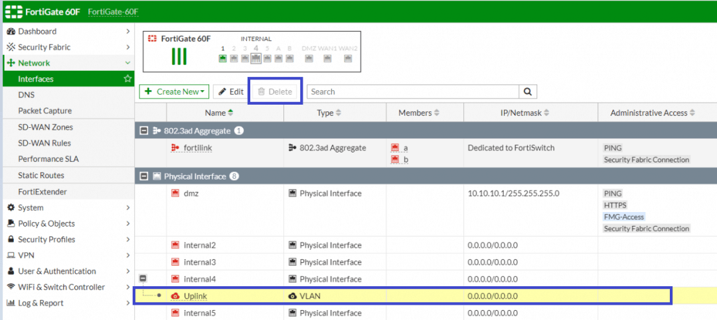Click fortilink member b
This screenshot has height=320, width=717.
pos(399,159)
